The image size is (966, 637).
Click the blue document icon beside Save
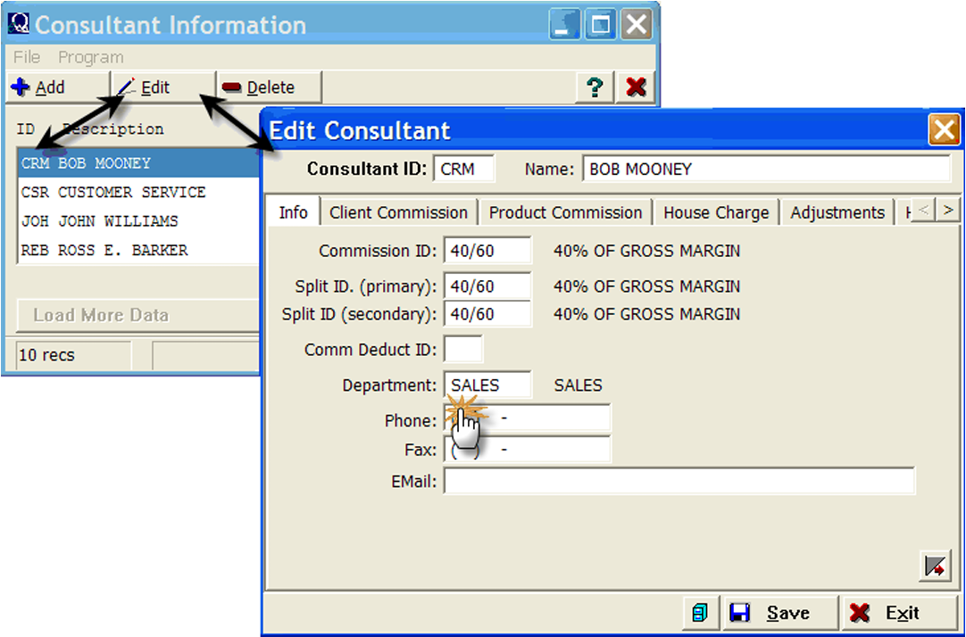click(701, 612)
